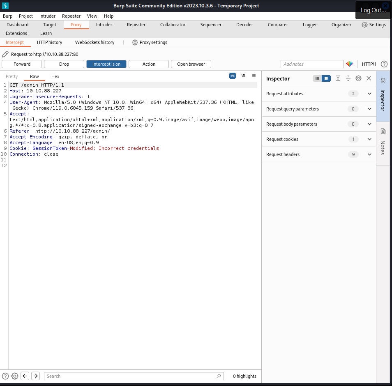The height and width of the screenshot is (386, 392).
Task: Open the HTTP history sub-tab
Action: tap(49, 42)
